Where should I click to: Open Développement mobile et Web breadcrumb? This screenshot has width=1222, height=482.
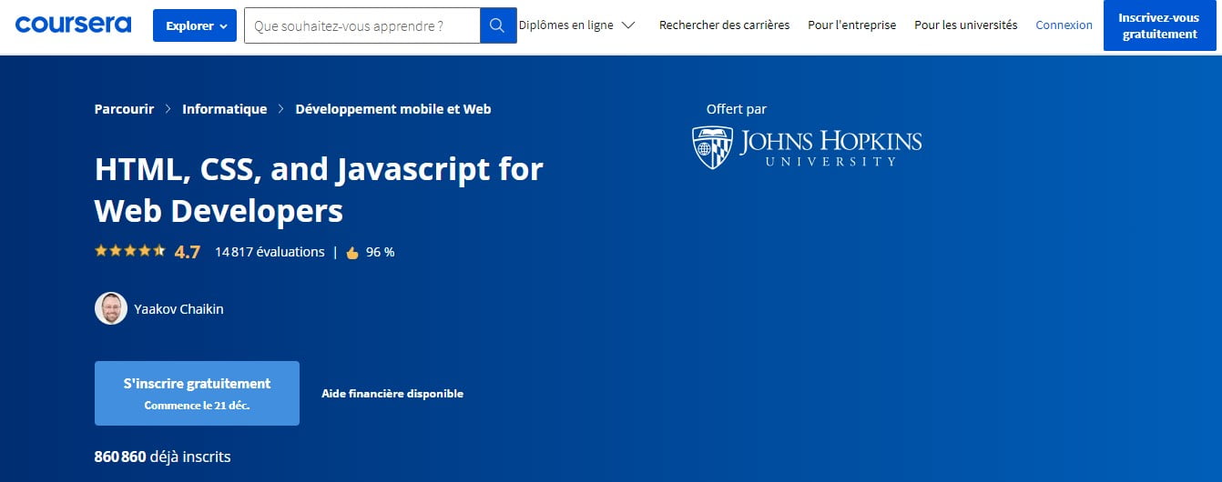coord(393,109)
